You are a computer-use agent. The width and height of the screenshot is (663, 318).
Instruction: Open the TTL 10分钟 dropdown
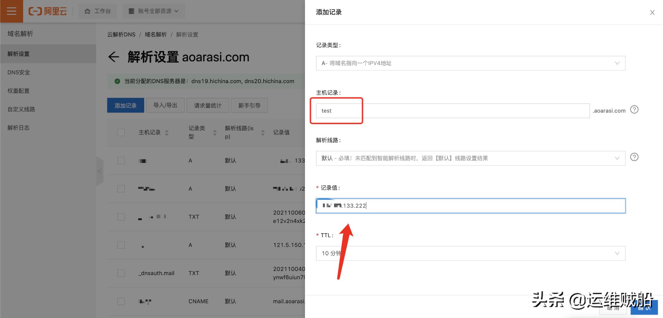click(470, 253)
